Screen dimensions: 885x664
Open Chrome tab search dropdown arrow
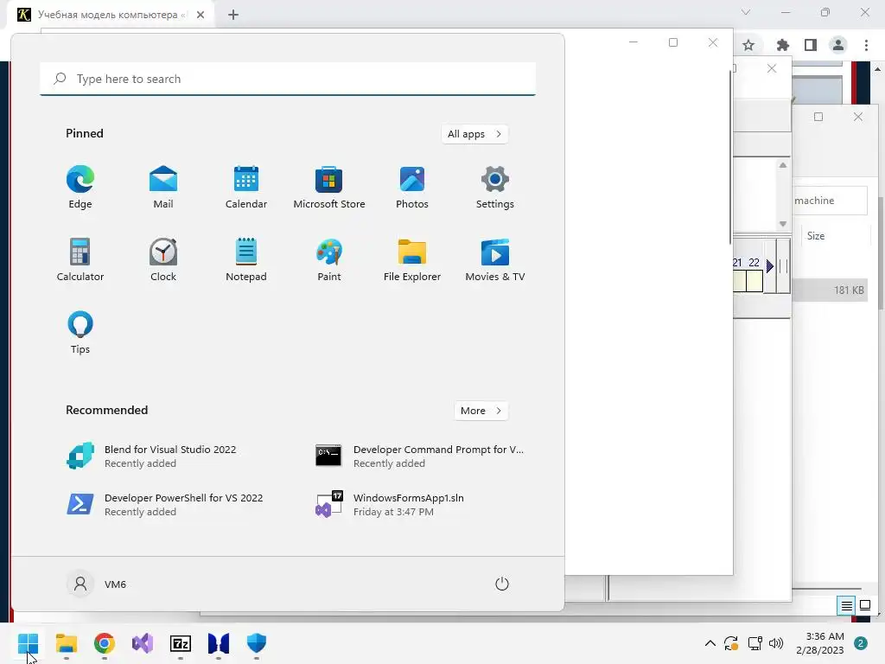[746, 12]
